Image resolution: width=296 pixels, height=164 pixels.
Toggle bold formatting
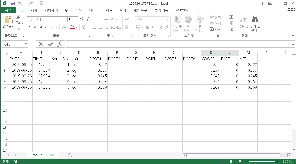pyautogui.click(x=30, y=27)
